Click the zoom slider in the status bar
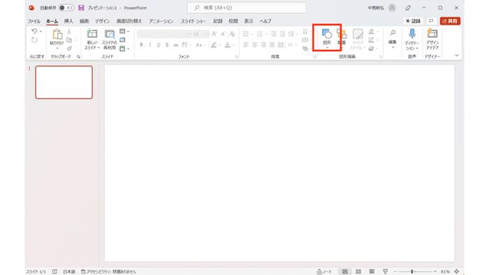The height and width of the screenshot is (275, 489). tap(415, 272)
